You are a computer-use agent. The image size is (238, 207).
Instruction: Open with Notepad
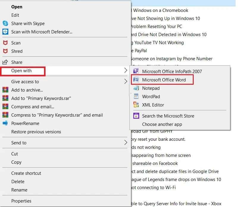tap(180, 88)
